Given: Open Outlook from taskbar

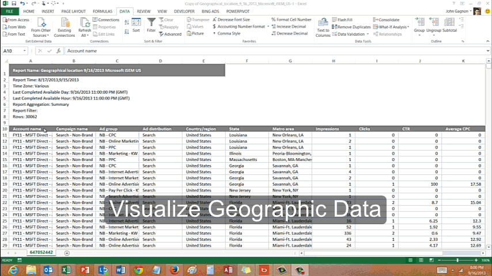Looking at the screenshot, I should [x=48, y=270].
